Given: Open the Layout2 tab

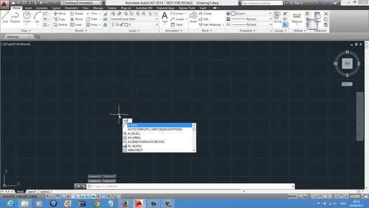Looking at the screenshot, I should [x=44, y=191].
